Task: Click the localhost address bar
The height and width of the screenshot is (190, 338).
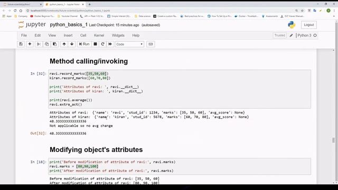Action: [x=159, y=11]
